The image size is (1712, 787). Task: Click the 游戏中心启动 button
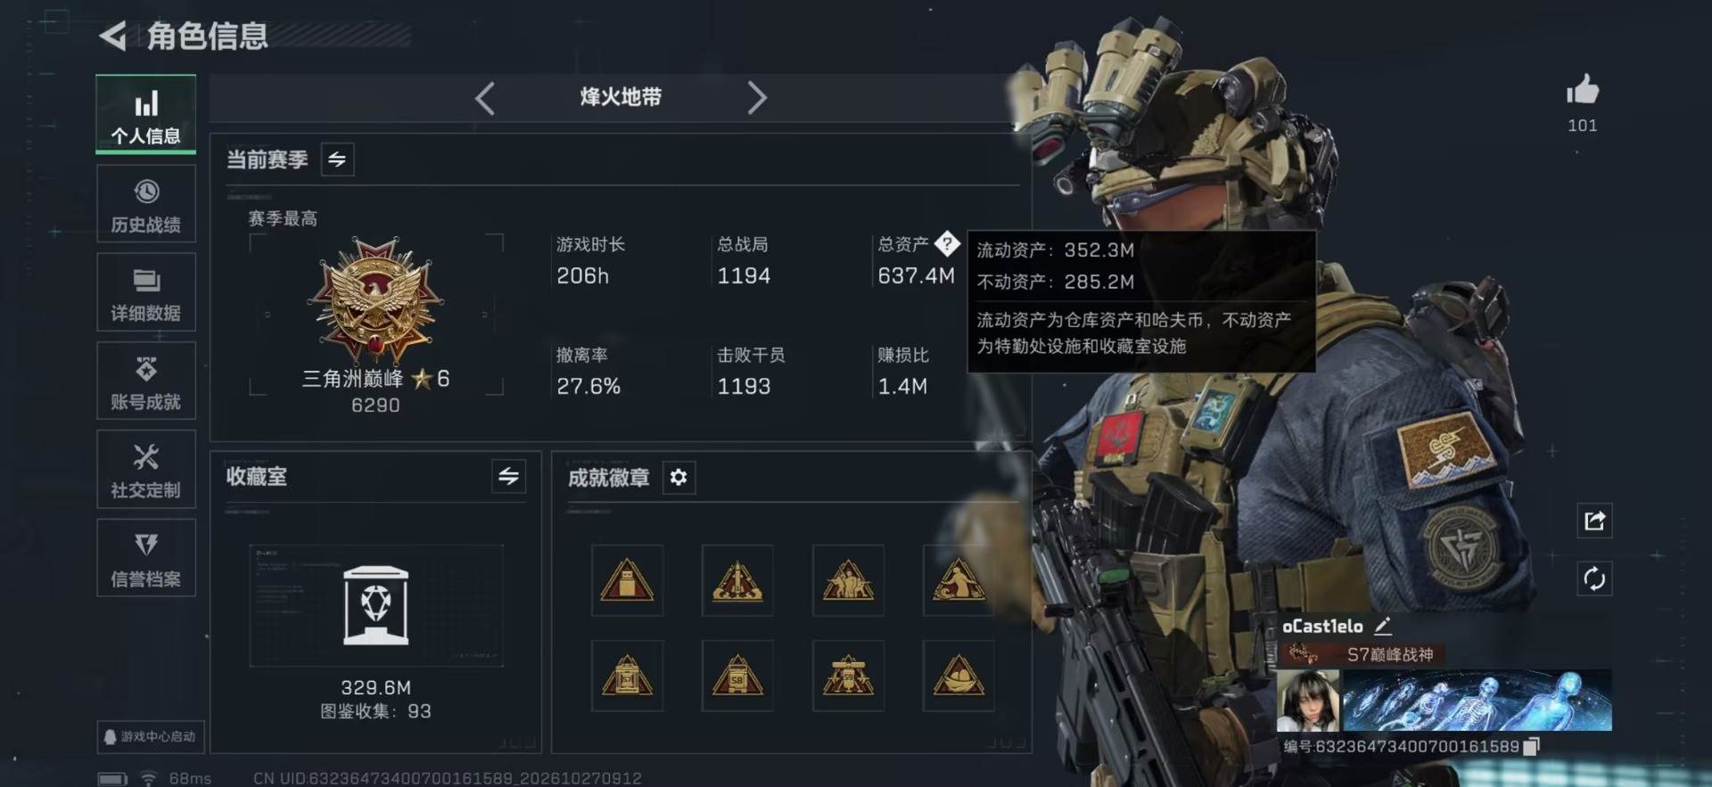pyautogui.click(x=151, y=736)
